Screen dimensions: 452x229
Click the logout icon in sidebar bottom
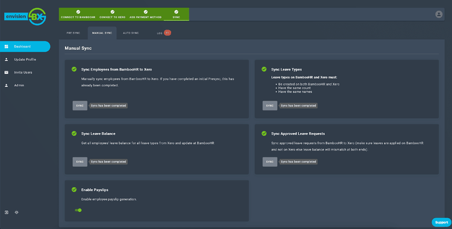pos(7,212)
